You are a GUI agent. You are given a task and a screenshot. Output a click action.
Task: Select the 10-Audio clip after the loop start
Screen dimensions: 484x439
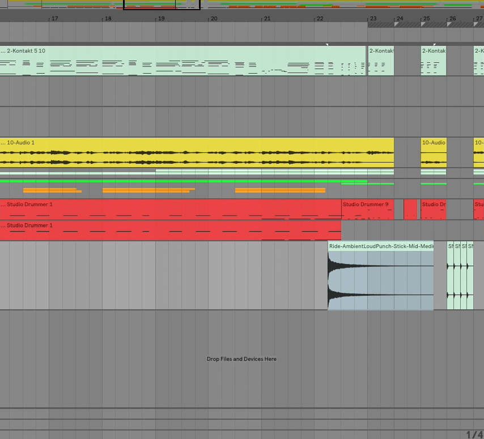click(432, 153)
